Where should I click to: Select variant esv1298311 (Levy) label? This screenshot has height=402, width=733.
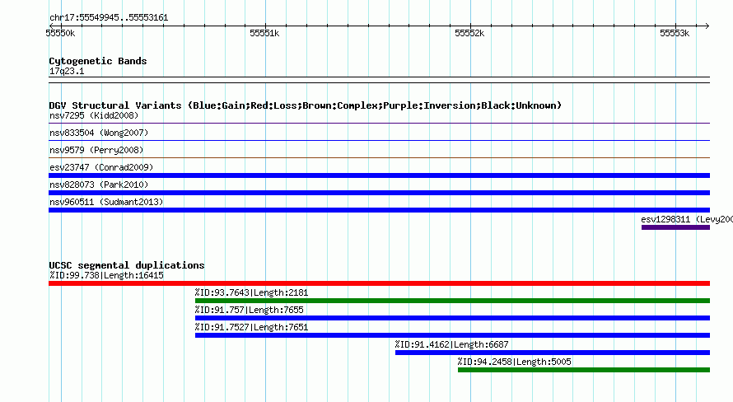click(687, 219)
